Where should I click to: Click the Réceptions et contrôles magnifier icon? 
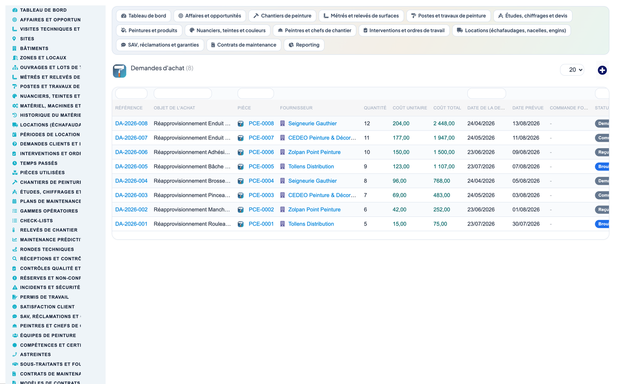pyautogui.click(x=15, y=259)
